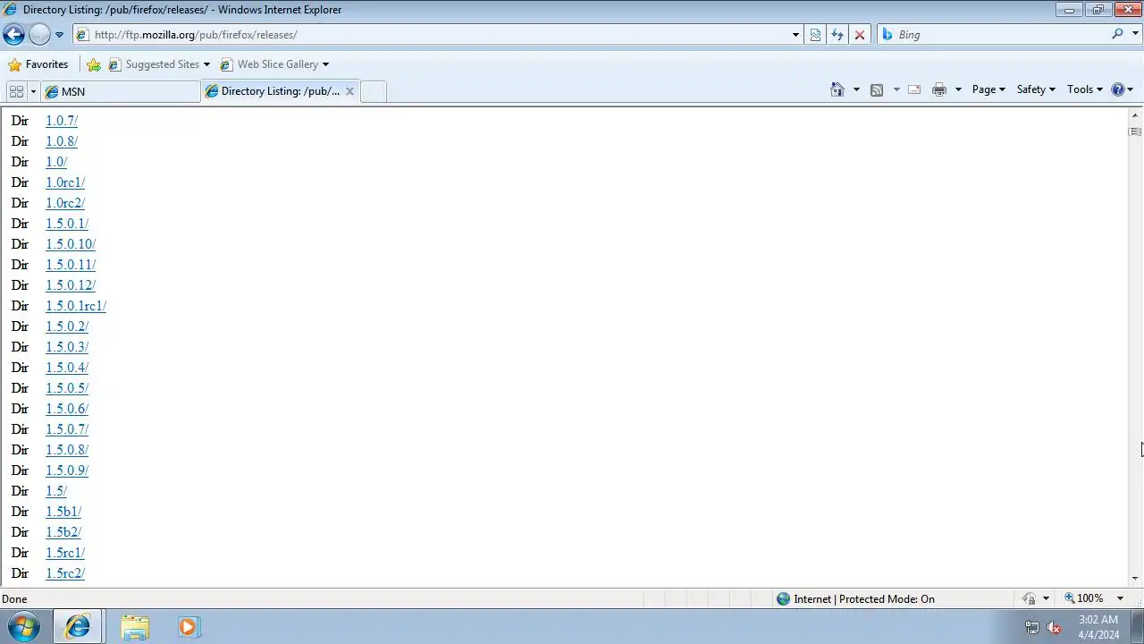Click the vertical scrollbar thumb
The image size is (1144, 644).
[x=1136, y=131]
